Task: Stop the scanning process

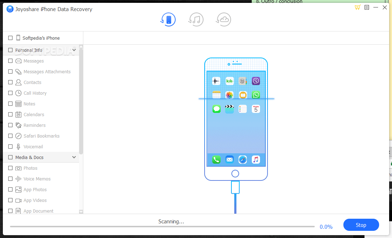Action: [361, 225]
